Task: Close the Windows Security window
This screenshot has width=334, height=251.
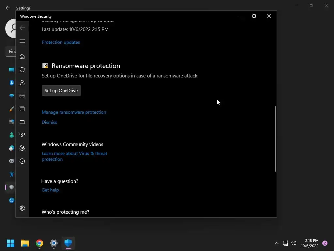Action: (x=269, y=16)
